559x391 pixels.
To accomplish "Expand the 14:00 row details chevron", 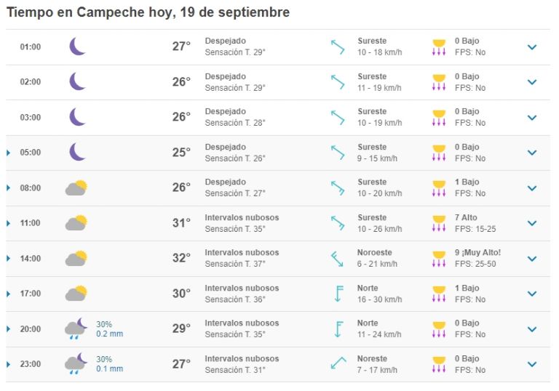I will (532, 259).
